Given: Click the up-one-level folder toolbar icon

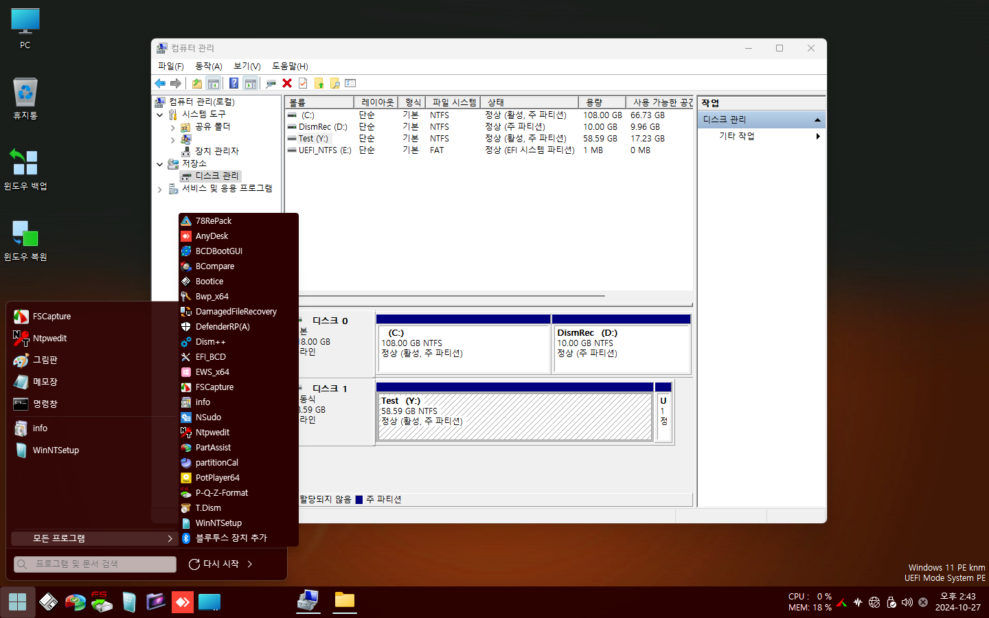Looking at the screenshot, I should tap(197, 83).
